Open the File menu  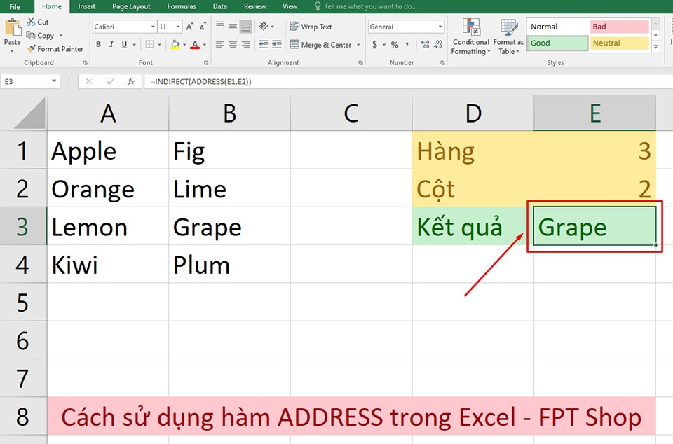[x=15, y=6]
